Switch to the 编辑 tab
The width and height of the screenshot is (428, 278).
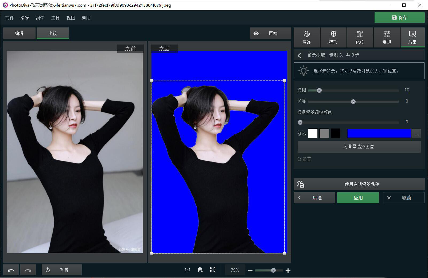tap(19, 33)
